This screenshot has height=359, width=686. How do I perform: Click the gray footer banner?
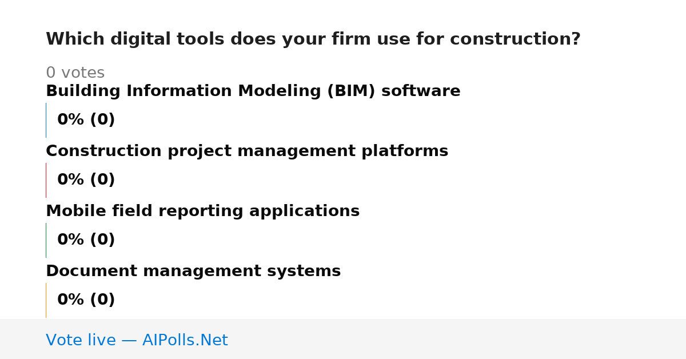(x=343, y=339)
